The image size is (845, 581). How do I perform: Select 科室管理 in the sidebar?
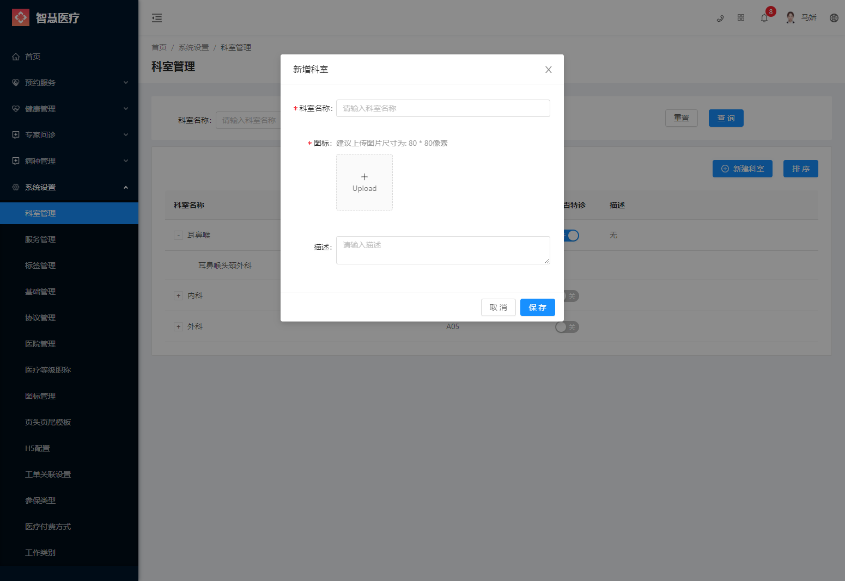(x=69, y=213)
